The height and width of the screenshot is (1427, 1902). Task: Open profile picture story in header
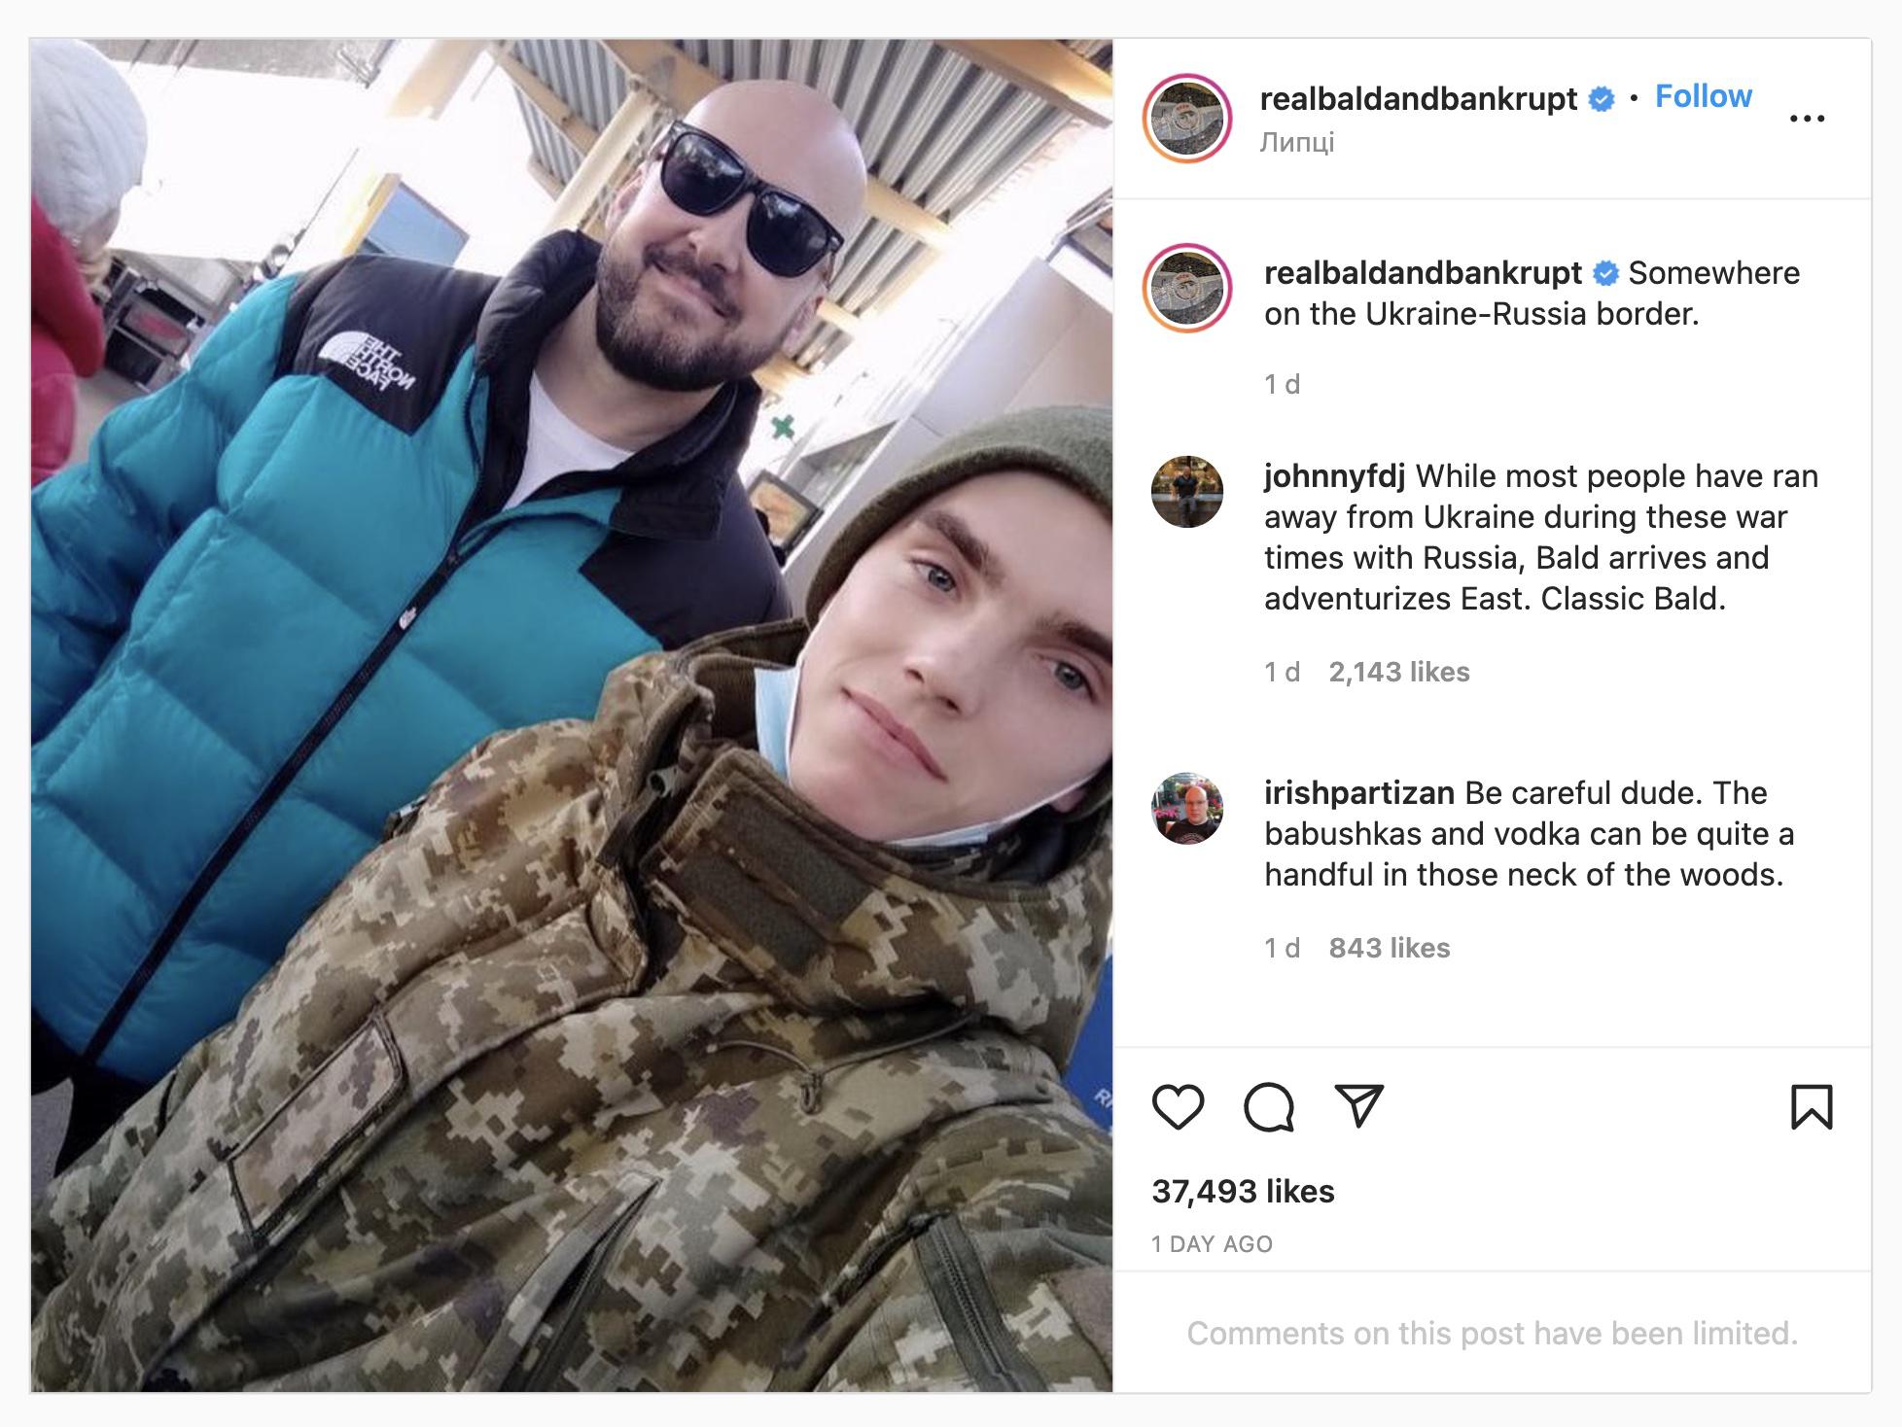click(1187, 118)
